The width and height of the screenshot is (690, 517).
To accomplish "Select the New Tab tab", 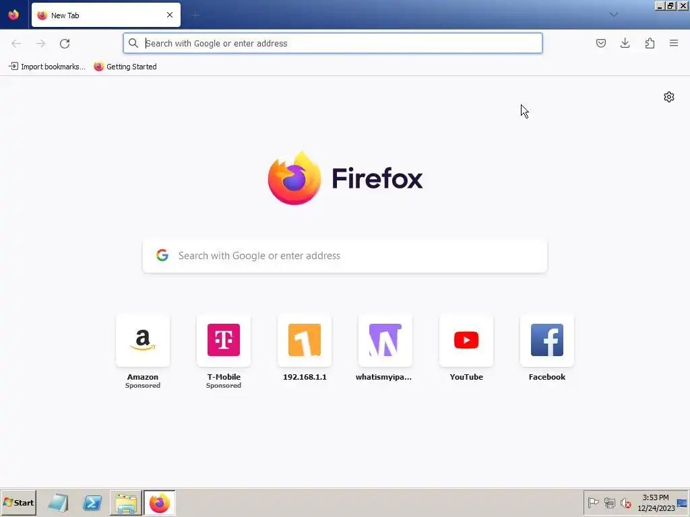I will 106,15.
